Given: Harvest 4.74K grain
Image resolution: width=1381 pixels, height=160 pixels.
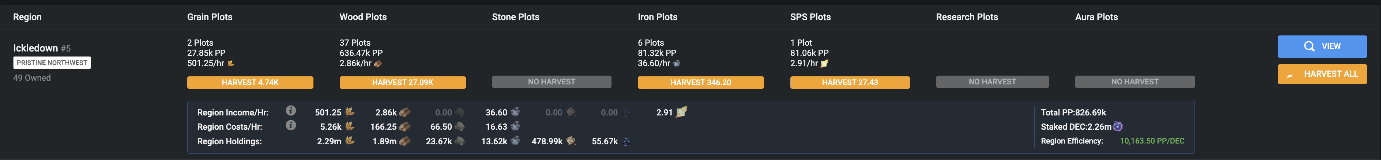Looking at the screenshot, I should pyautogui.click(x=251, y=83).
